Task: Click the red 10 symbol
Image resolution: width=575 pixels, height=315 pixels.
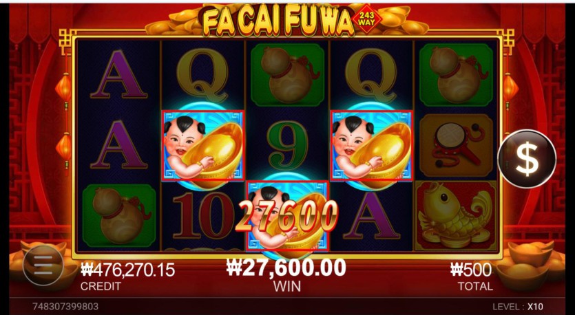Action: (x=203, y=215)
